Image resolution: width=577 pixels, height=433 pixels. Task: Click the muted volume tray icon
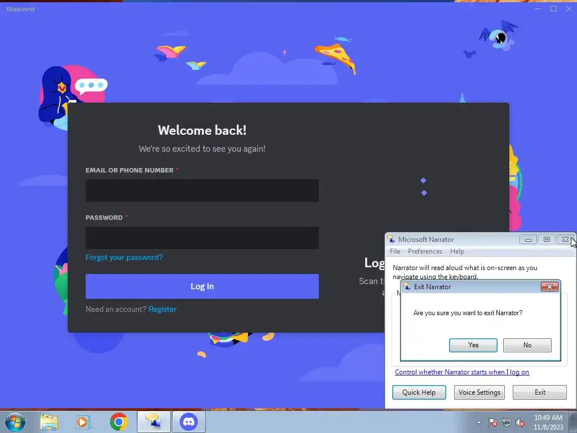(520, 422)
